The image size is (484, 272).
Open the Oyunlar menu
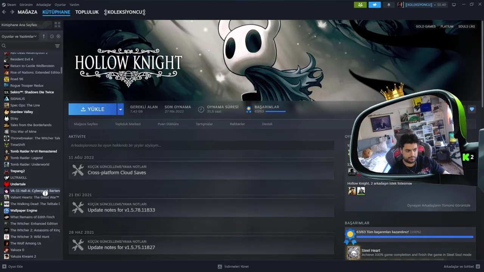point(60,5)
